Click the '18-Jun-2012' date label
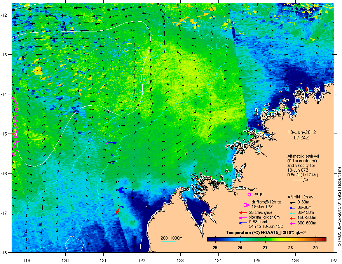Image resolution: width=342 pixels, height=264 pixels. pos(302,132)
